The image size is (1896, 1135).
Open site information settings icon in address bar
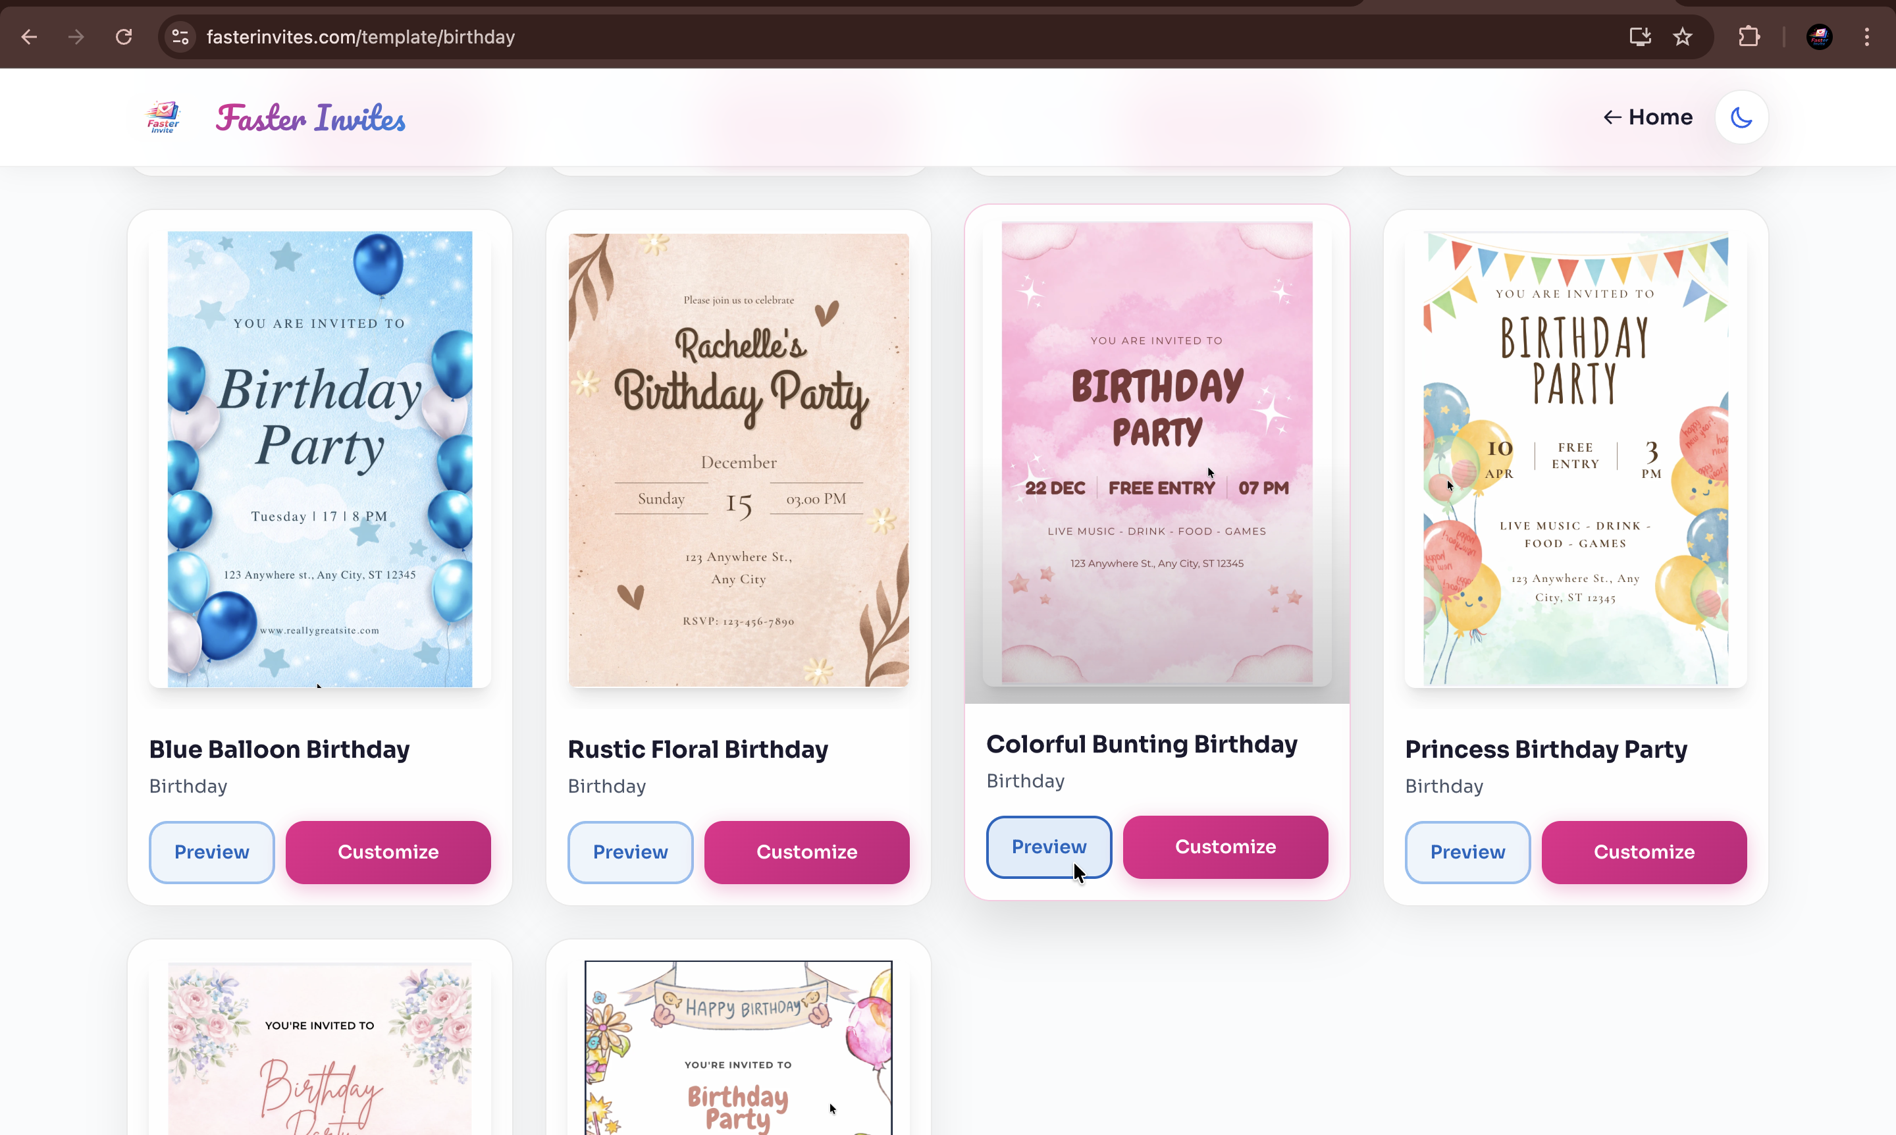pos(180,37)
